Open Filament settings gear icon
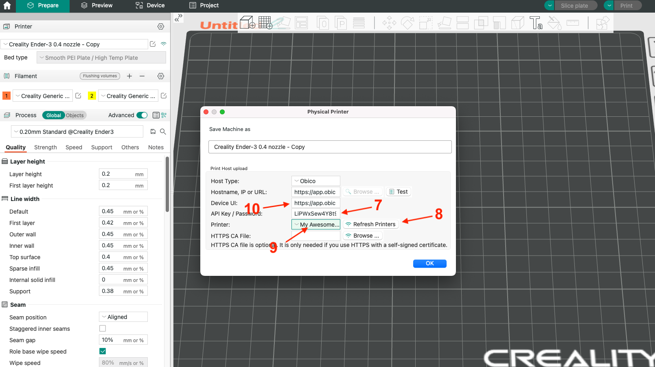Viewport: 655px width, 367px height. pyautogui.click(x=161, y=76)
